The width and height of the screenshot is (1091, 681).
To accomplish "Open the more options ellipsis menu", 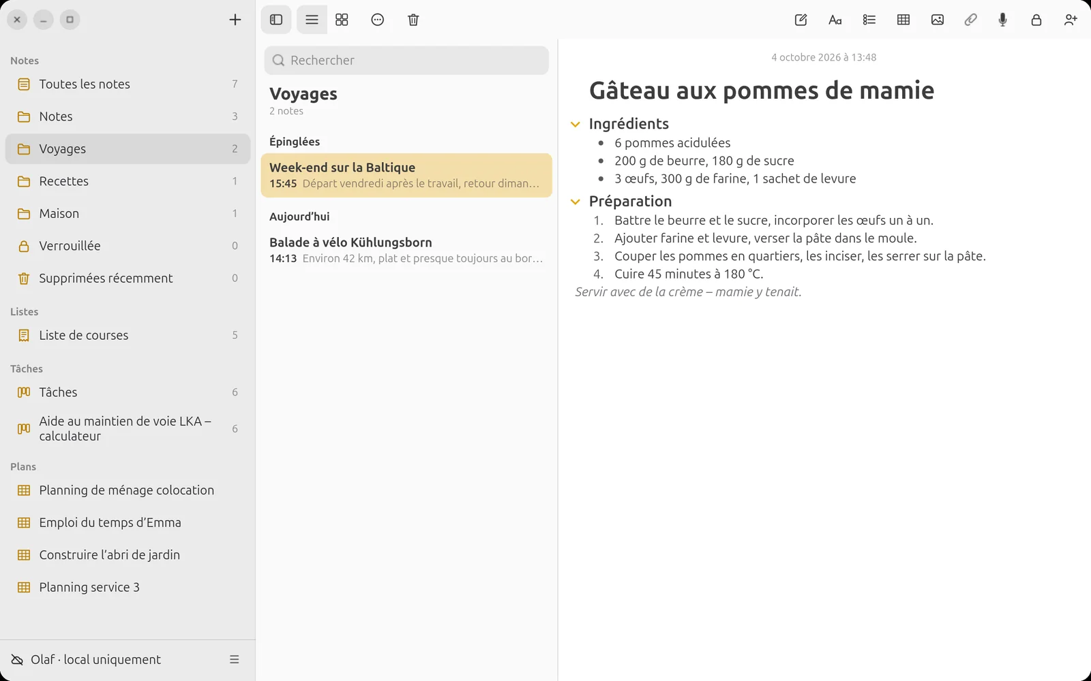I will click(x=378, y=20).
